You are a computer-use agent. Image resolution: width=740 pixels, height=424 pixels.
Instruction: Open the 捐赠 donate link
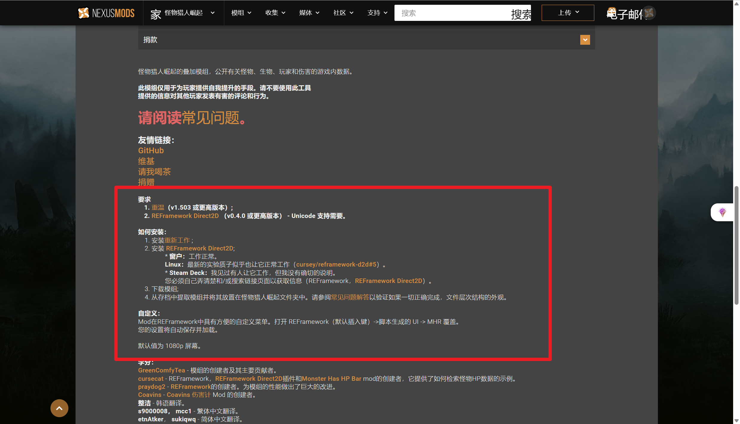[x=146, y=182]
